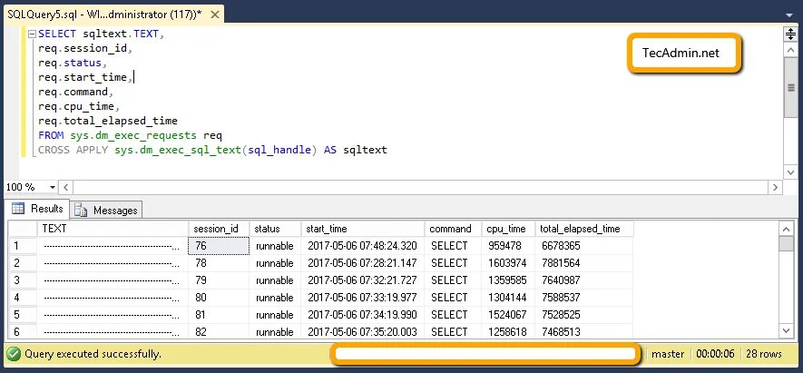Open the 100 % zoom dropdown
The height and width of the screenshot is (373, 803).
53,188
